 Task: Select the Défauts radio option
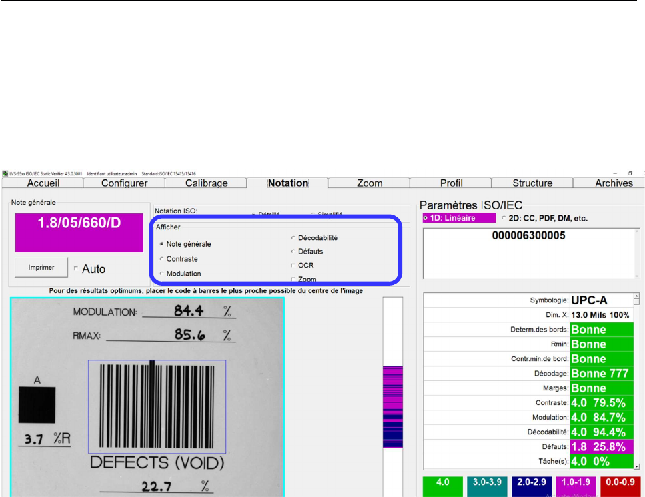pyautogui.click(x=293, y=251)
